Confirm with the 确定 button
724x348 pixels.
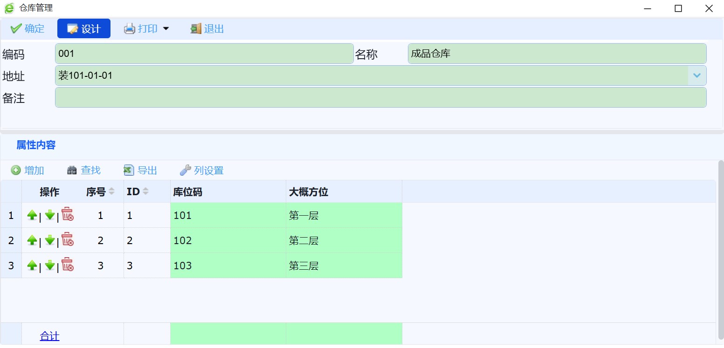point(28,29)
